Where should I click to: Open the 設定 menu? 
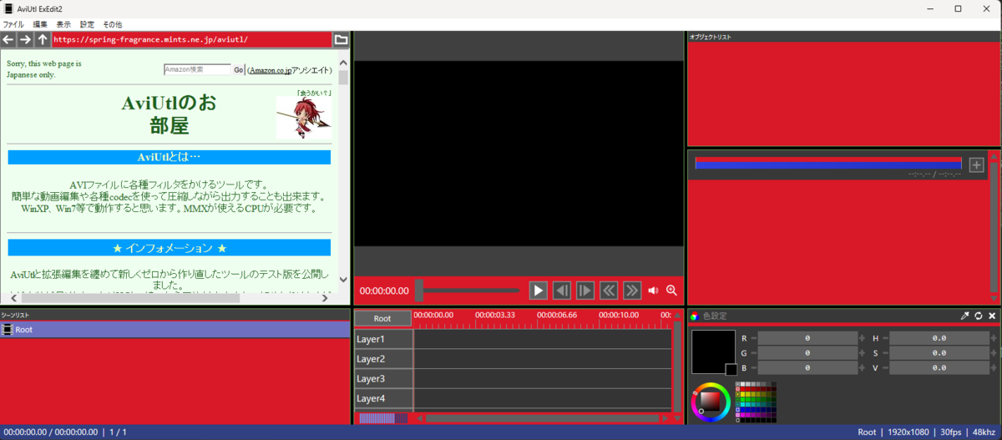[87, 24]
